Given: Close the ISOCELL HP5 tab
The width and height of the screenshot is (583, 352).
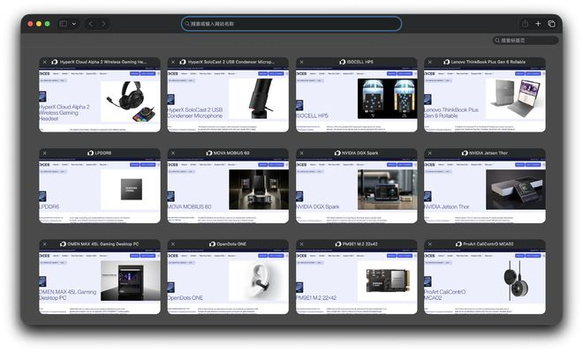Looking at the screenshot, I should coord(301,62).
